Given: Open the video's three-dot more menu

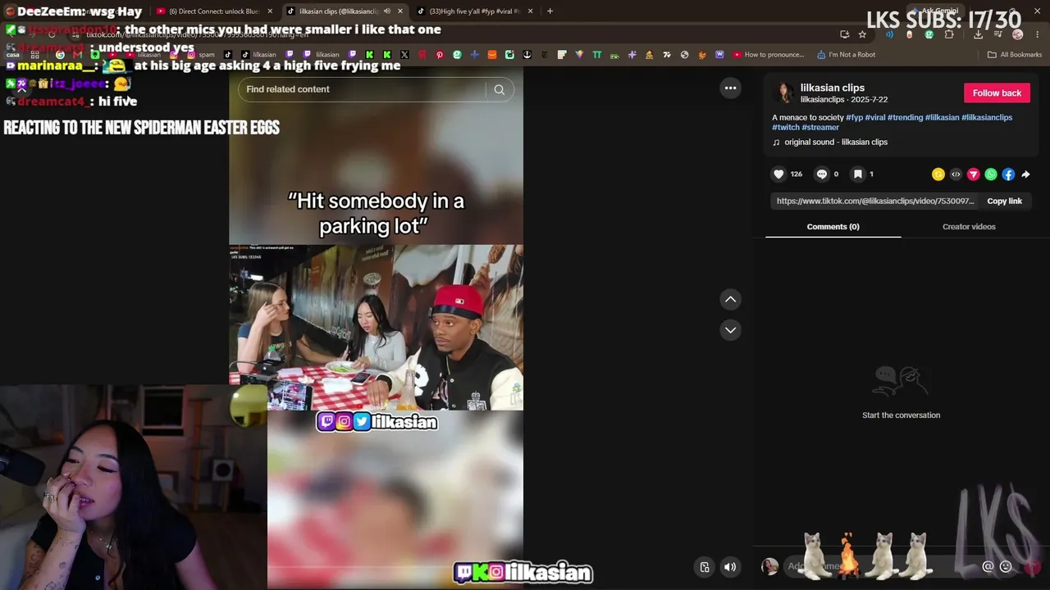Looking at the screenshot, I should tap(730, 88).
